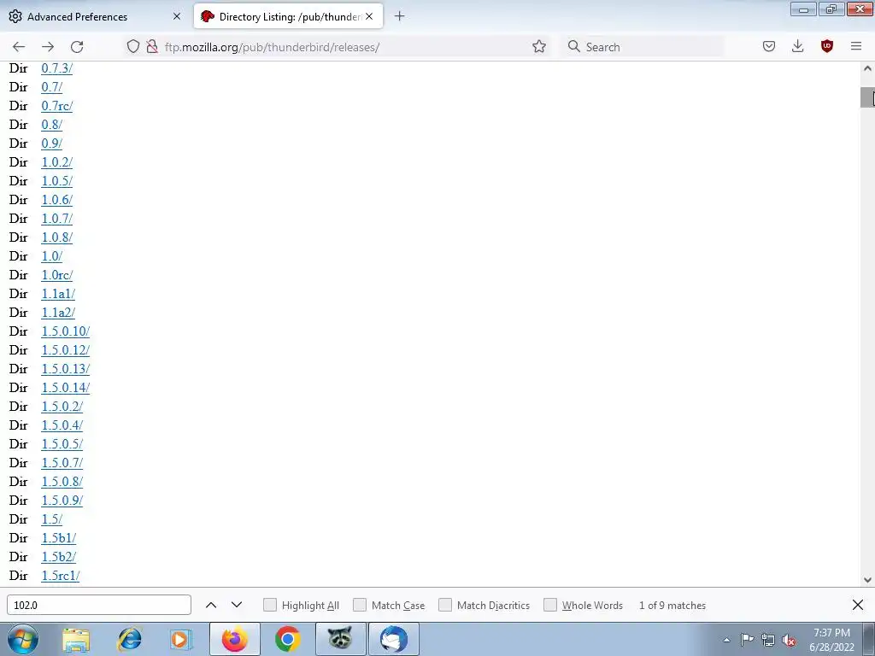Click the address bar URL
Viewport: 875px width, 656px height.
click(273, 47)
